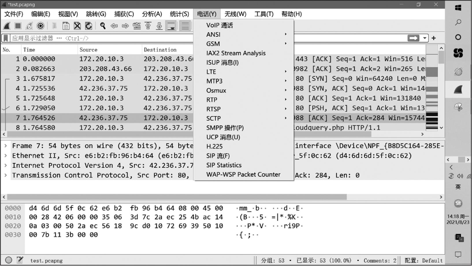Open the 文件(F) menu
Viewport: 472px width, 266px height.
pos(14,14)
